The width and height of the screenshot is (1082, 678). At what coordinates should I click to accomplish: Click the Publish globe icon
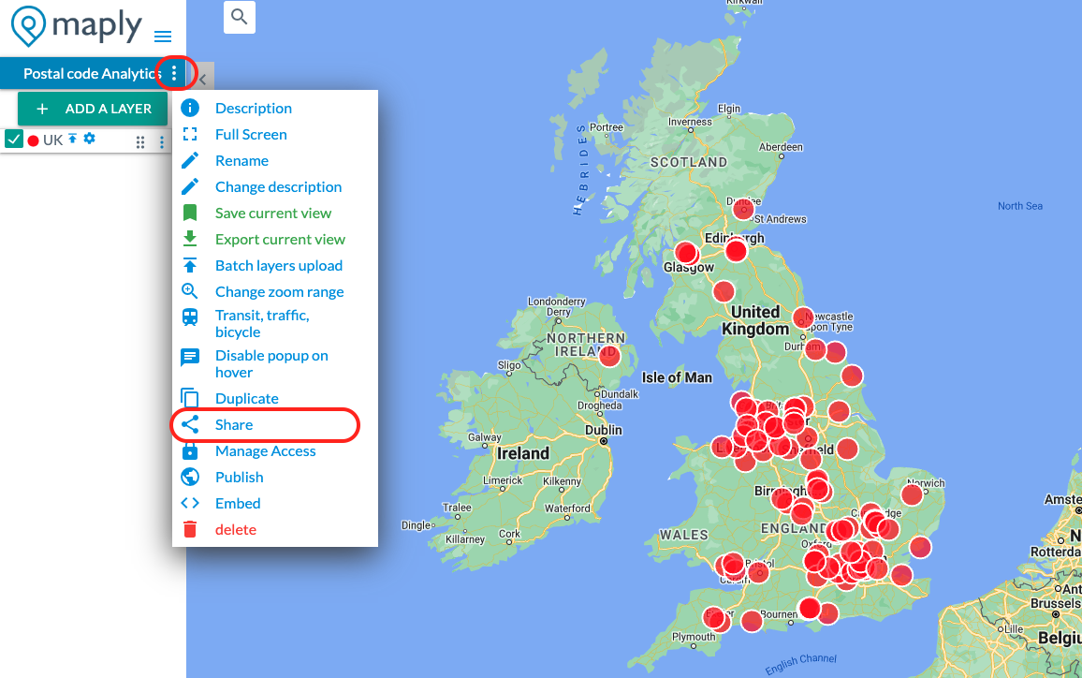pos(190,478)
